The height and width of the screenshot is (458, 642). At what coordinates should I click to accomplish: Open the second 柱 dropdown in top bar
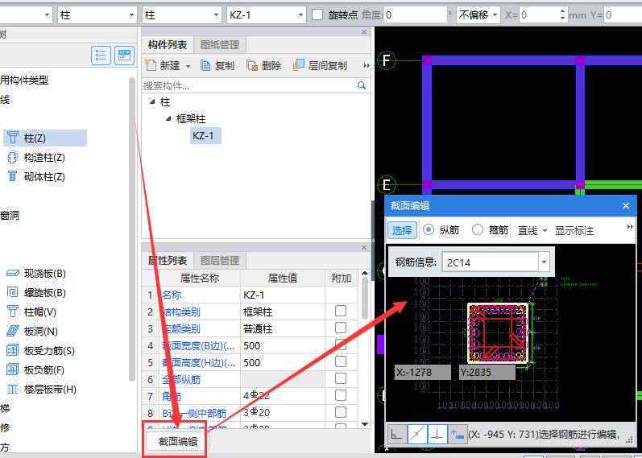(216, 15)
